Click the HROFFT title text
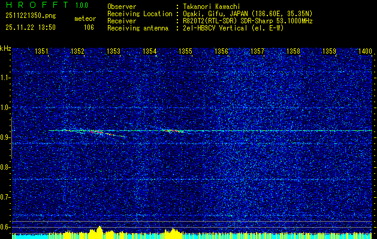 click(x=37, y=5)
